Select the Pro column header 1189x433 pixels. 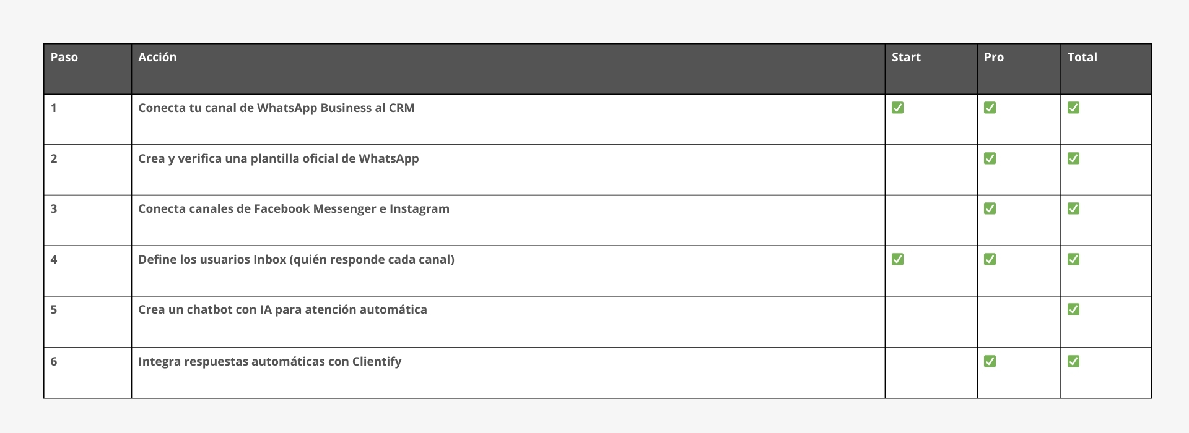pos(993,58)
